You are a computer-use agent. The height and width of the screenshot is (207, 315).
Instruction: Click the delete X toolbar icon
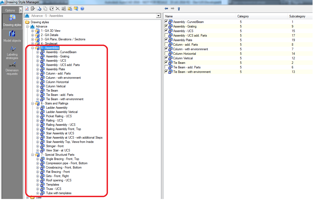[x=58, y=9]
